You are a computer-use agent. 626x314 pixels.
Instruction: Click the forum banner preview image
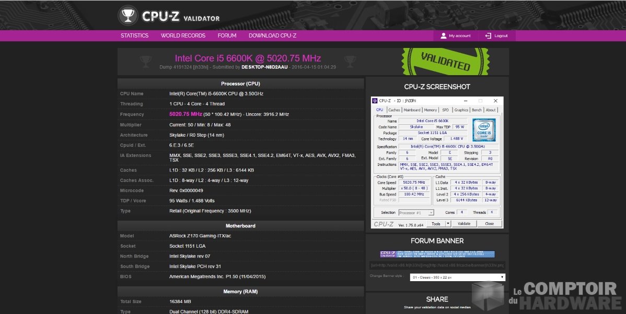pos(437,254)
